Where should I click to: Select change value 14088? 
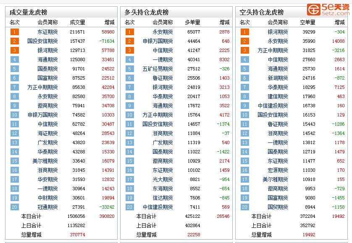tap(338, 41)
